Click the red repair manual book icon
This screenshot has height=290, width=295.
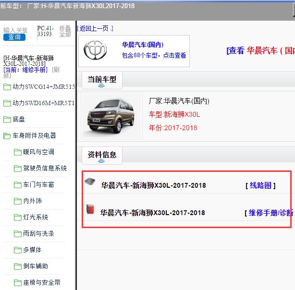pos(90,209)
